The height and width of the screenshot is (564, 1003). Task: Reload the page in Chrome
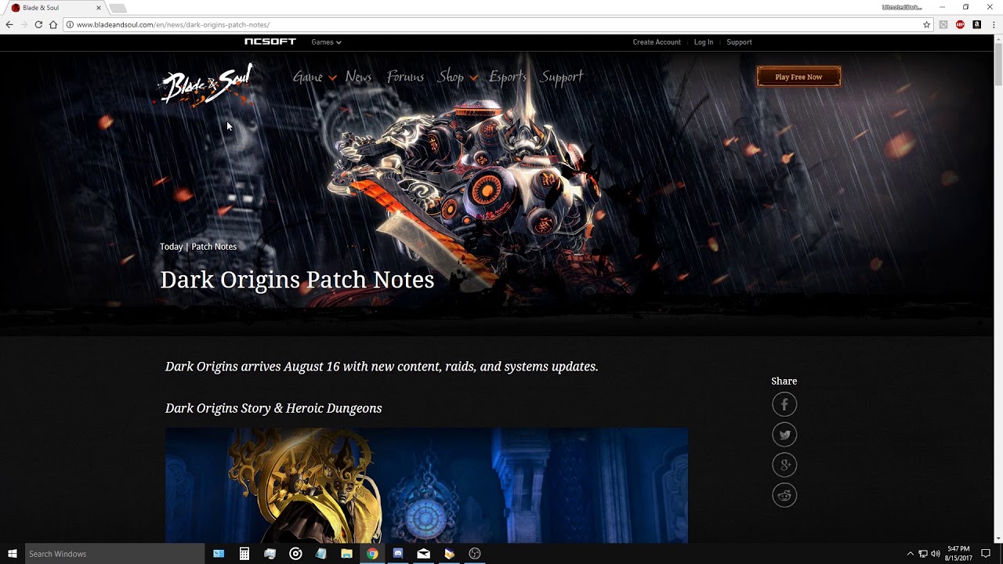pyautogui.click(x=38, y=24)
